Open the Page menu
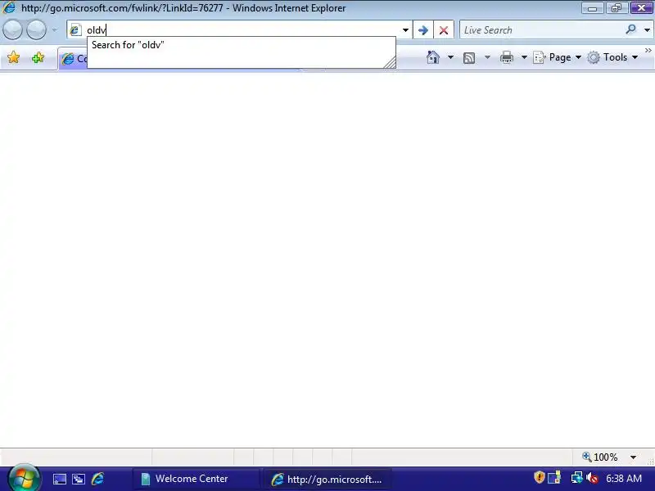The height and width of the screenshot is (491, 655). [558, 57]
